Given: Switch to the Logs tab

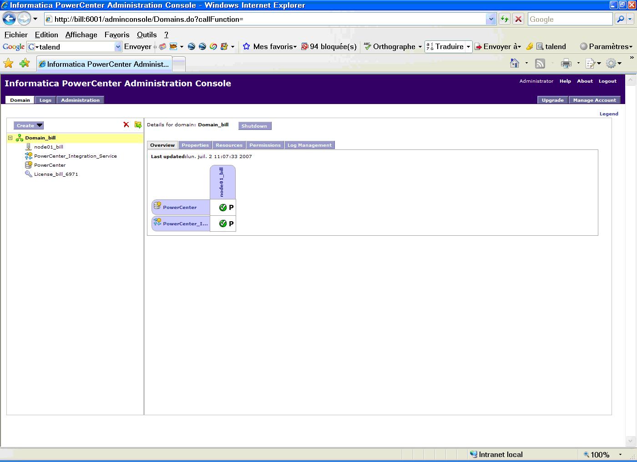Looking at the screenshot, I should 45,100.
